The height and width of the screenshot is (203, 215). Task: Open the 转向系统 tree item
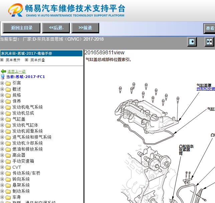pyautogui.click(x=21, y=179)
